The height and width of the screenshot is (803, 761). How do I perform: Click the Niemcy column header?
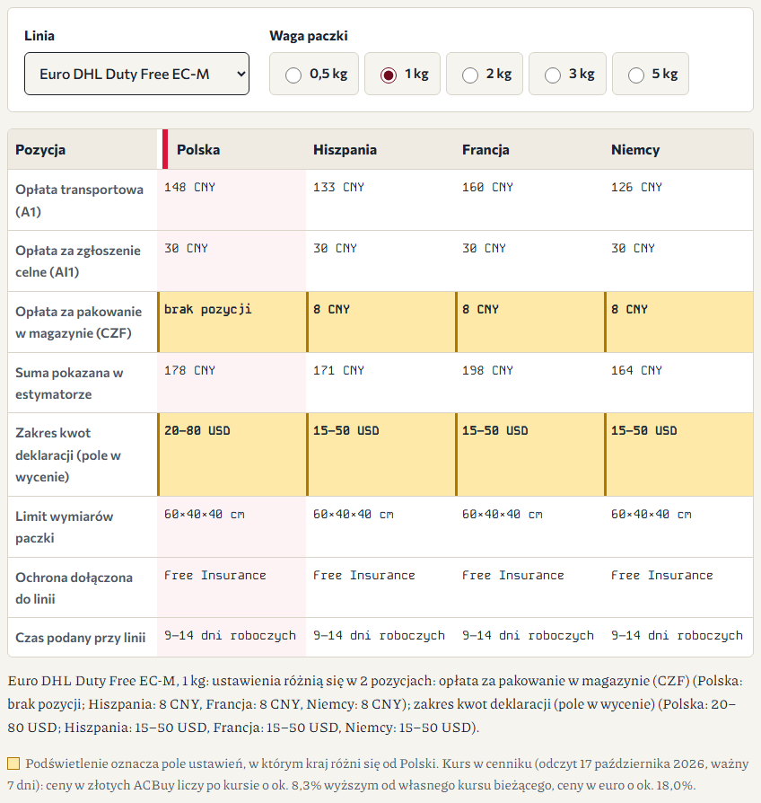pos(678,149)
